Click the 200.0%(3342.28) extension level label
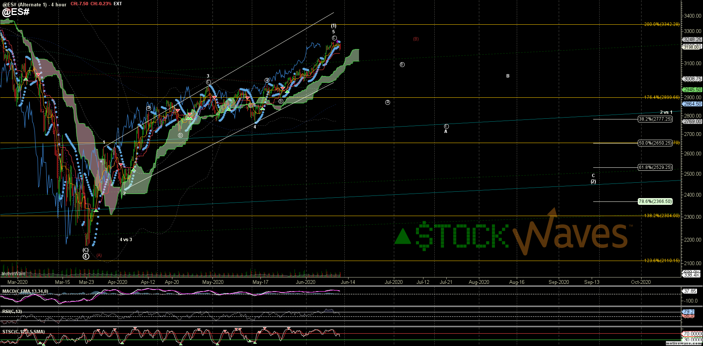This screenshot has height=346, width=703. [x=661, y=24]
